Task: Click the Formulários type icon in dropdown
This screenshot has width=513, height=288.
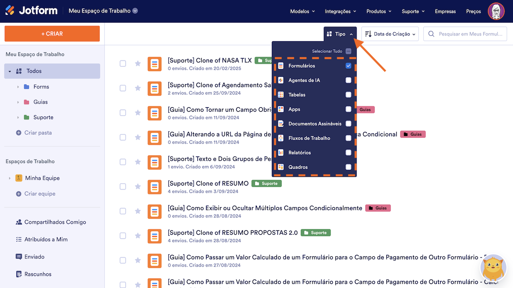Action: tap(281, 66)
